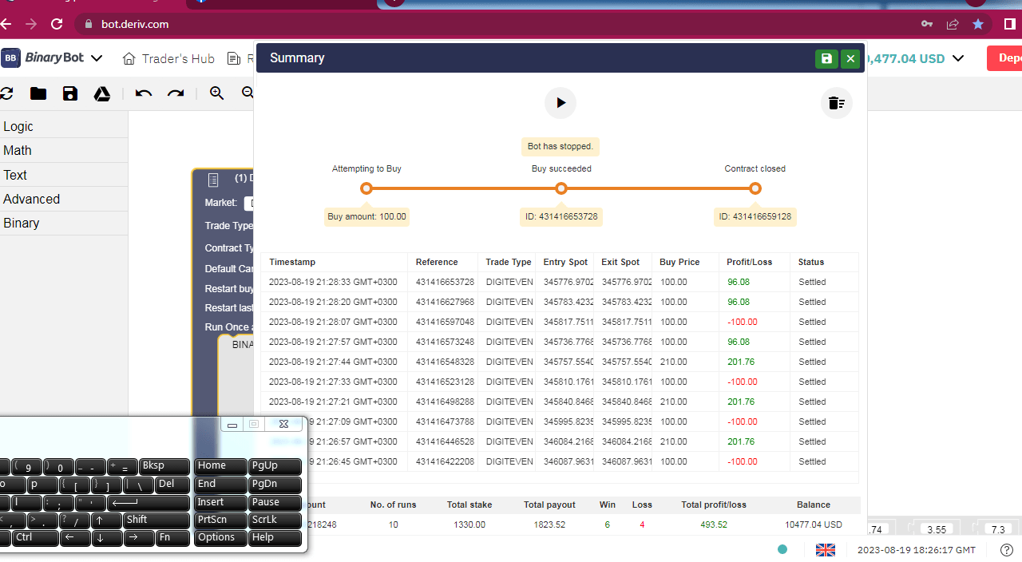Open the folder icon to load blocks

coord(38,93)
